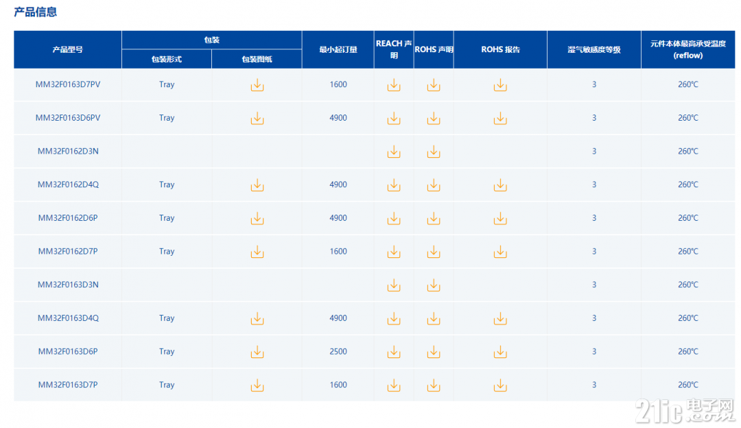The image size is (741, 428).
Task: Click the ROHS 报告 column header
Action: 500,49
